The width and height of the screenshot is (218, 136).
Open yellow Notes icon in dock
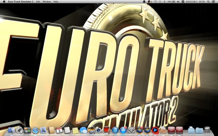click(x=75, y=130)
